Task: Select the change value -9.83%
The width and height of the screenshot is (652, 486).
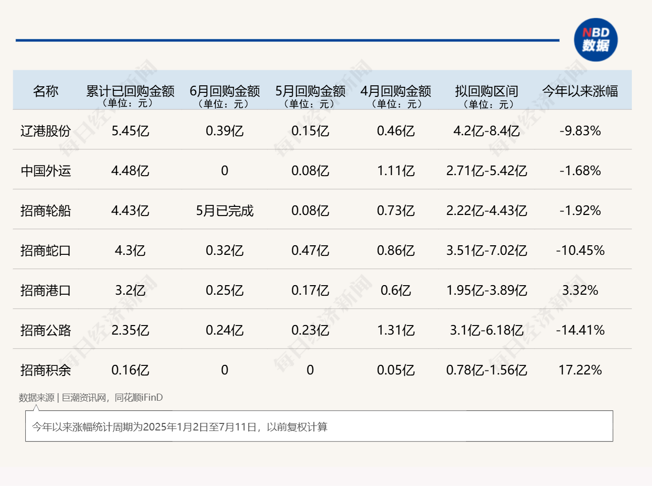Action: (x=580, y=131)
